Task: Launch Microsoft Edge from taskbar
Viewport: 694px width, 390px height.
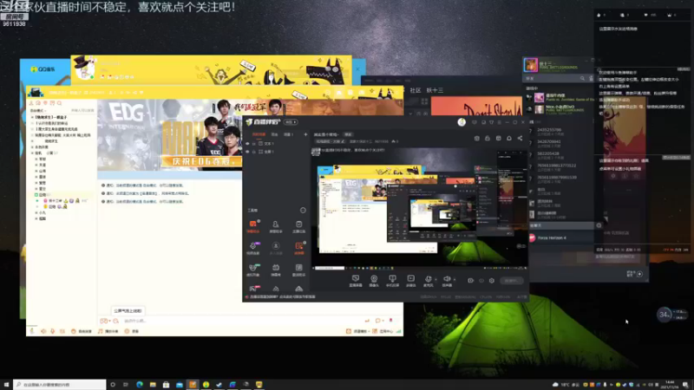Action: [140, 385]
